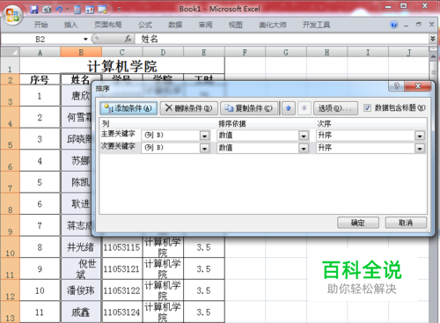Click cell containing 11053124
This screenshot has height=323, width=440.
pos(121,312)
